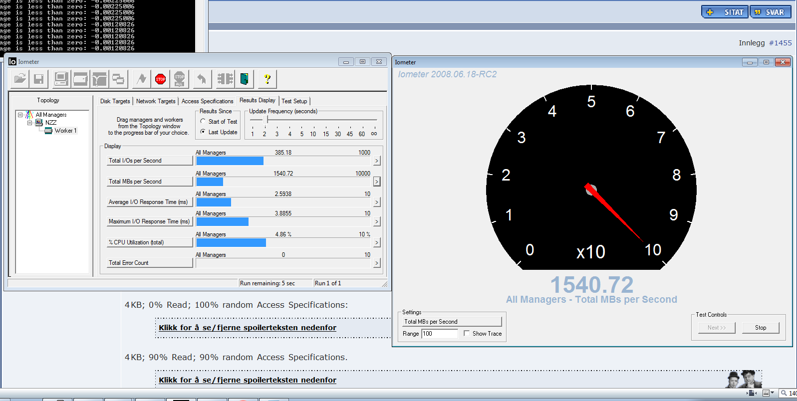The image size is (797, 401).
Task: Click the Total Error Count button
Action: click(150, 263)
